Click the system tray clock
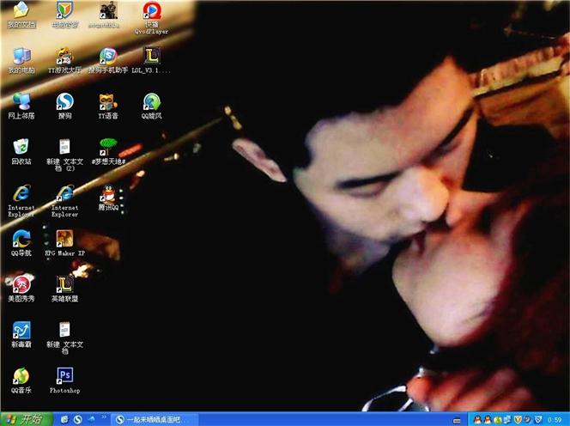This screenshot has height=426, width=570. [555, 420]
